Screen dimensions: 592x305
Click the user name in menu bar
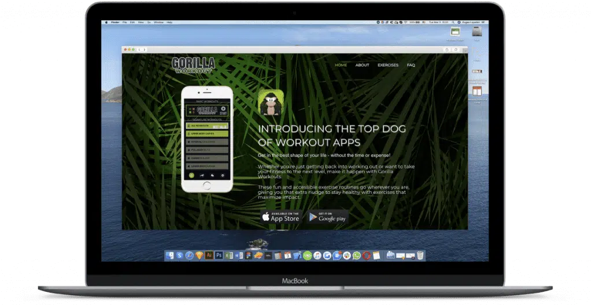(x=471, y=22)
